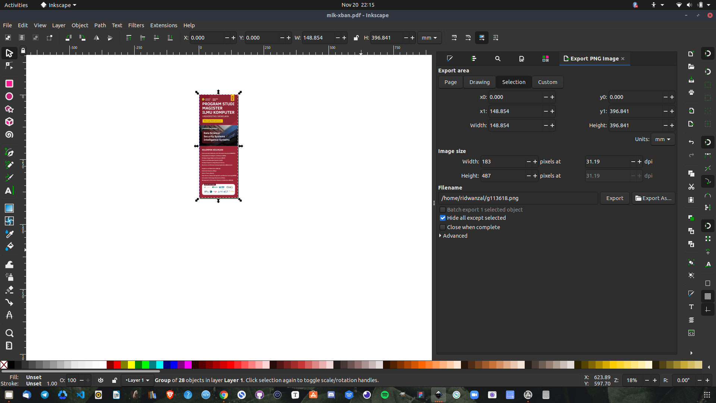Click the Export As... button
Viewport: 716px width, 403px height.
tap(653, 198)
